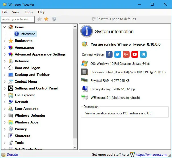Click the Physical RAM value text
Image resolution: width=172 pixels, height=158 pixels.
tap(110, 81)
